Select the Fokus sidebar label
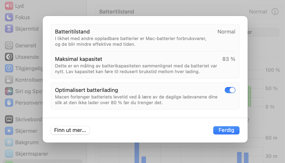285x163 pixels. click(23, 17)
